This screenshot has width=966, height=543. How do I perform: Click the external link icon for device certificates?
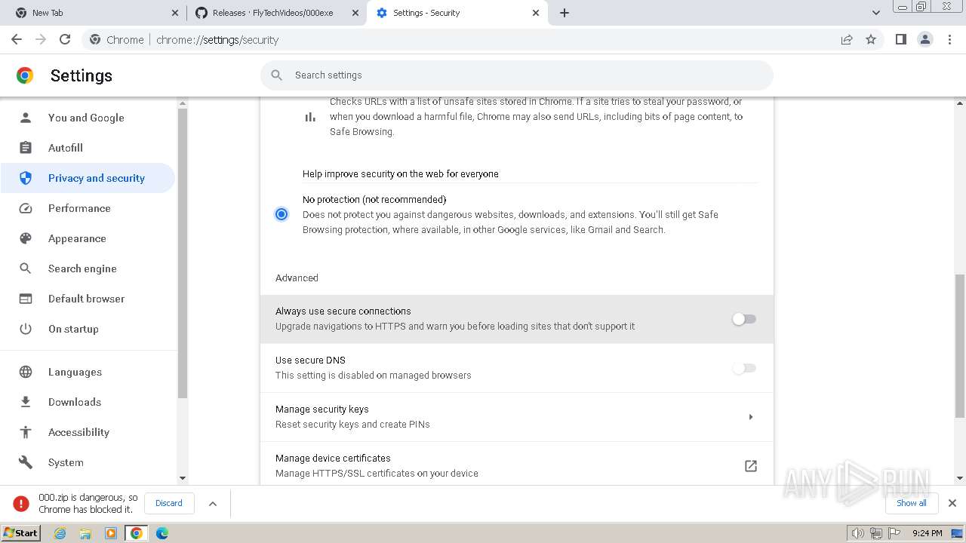(750, 466)
